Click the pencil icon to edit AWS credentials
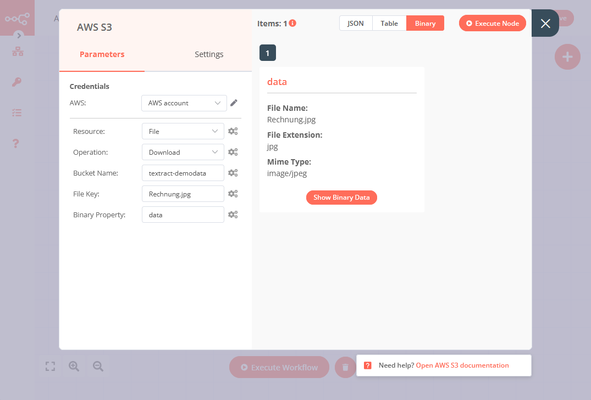 click(x=234, y=103)
